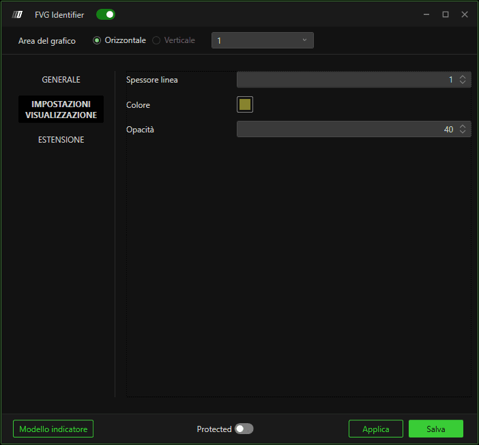Open the Colore color swatch
Image resolution: width=479 pixels, height=445 pixels.
pos(245,104)
